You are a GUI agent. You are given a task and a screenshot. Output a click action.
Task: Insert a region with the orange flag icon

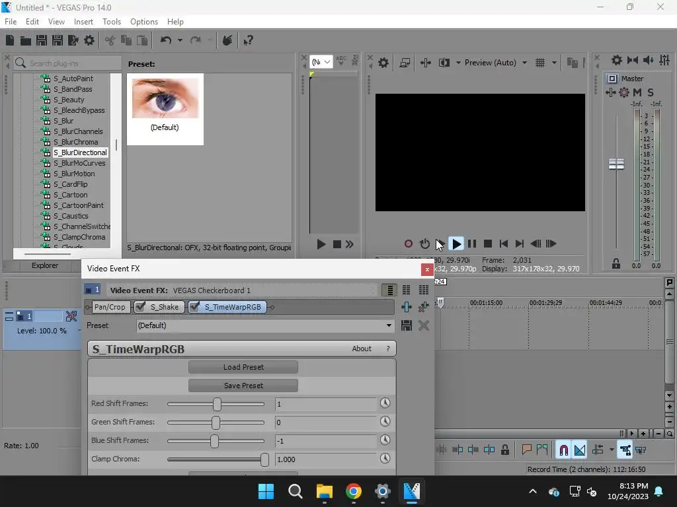526,450
